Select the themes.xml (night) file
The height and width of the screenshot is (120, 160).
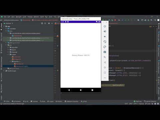(21, 66)
